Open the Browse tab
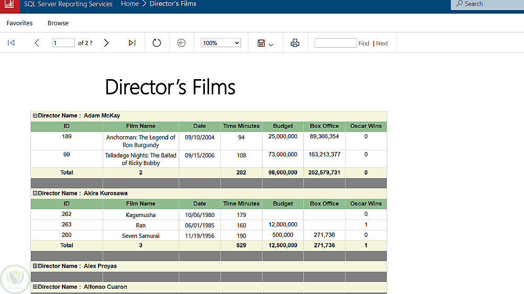Image resolution: width=524 pixels, height=294 pixels. click(58, 23)
